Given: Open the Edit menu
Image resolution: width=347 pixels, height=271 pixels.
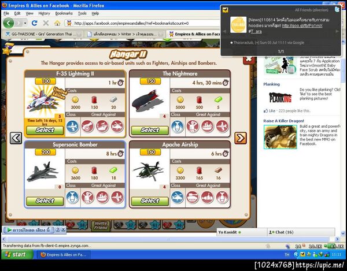Looking at the screenshot, I should (17, 13).
